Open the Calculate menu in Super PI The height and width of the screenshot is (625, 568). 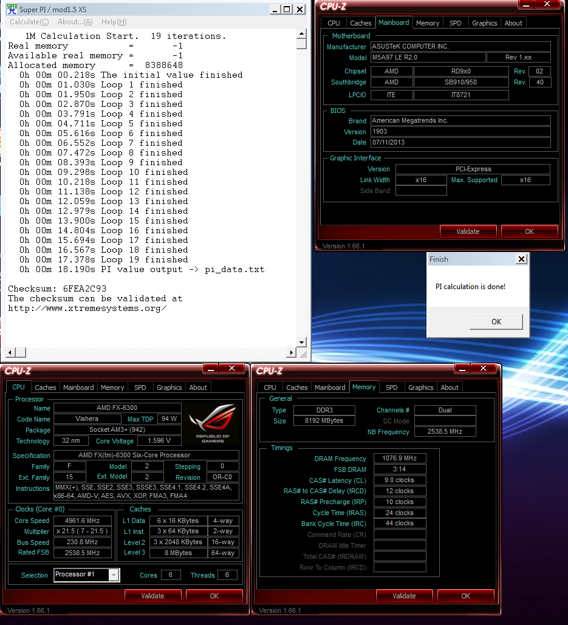pyautogui.click(x=29, y=22)
